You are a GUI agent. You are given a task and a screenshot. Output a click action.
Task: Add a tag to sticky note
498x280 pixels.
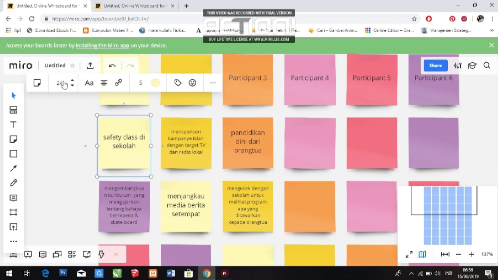pos(178,83)
